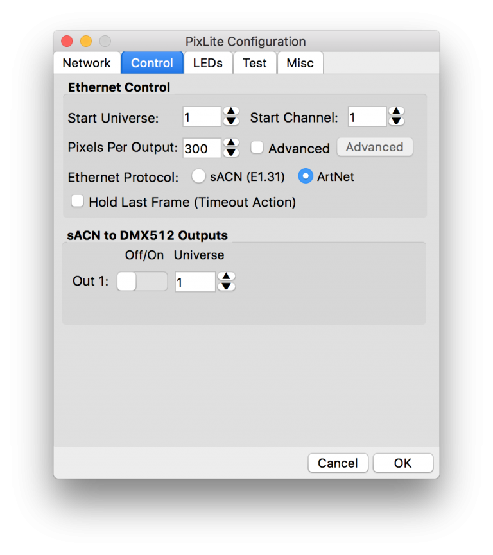Cancel the PixLite Configuration dialog
This screenshot has width=493, height=555.
(338, 463)
